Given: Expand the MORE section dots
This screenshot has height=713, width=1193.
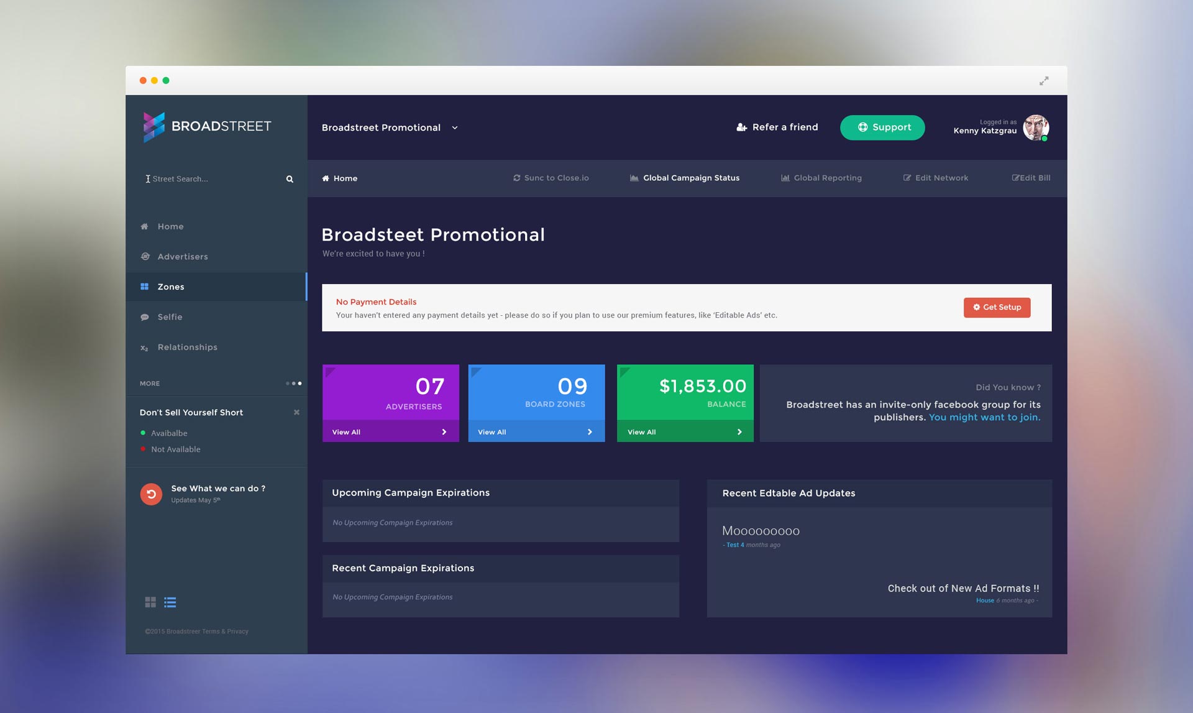Looking at the screenshot, I should click(x=294, y=384).
